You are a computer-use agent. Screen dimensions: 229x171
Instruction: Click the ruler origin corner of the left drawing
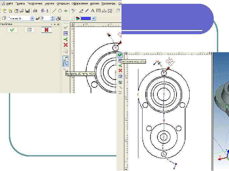(x=72, y=25)
